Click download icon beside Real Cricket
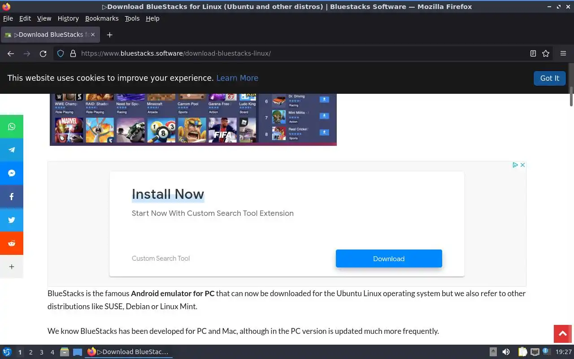 (324, 132)
